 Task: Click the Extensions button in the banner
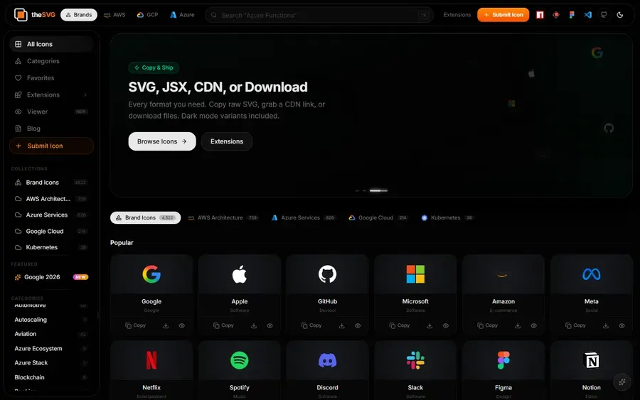pos(227,141)
